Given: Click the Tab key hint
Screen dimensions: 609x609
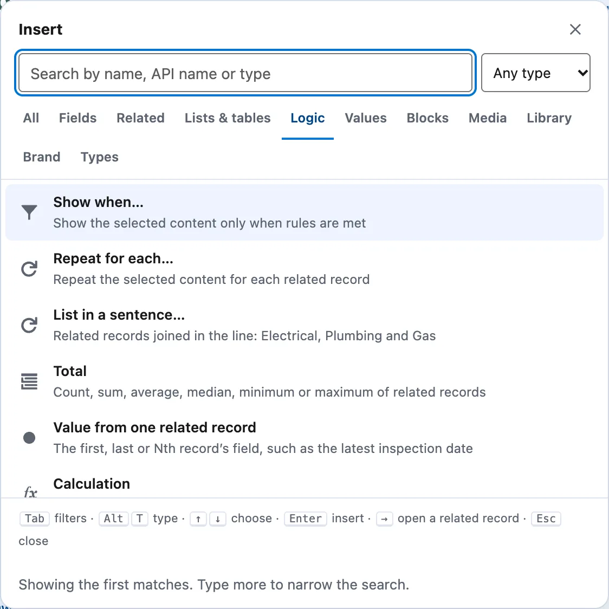Looking at the screenshot, I should point(35,519).
